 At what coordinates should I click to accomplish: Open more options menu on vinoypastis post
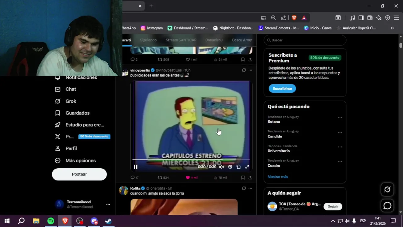coord(250,70)
